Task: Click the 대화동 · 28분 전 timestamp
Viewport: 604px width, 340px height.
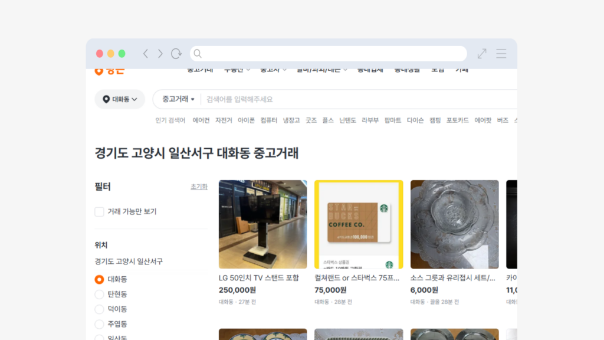Action: tap(333, 302)
